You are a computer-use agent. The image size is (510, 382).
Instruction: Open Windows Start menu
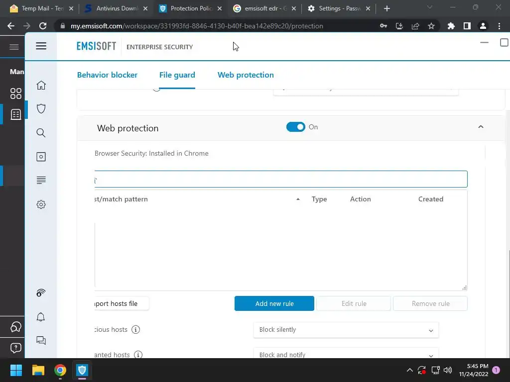(16, 370)
